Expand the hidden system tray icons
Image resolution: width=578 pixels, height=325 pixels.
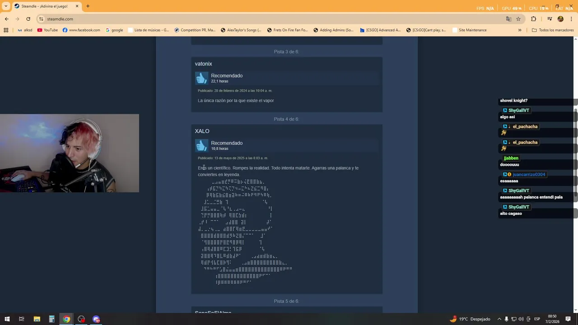click(499, 319)
